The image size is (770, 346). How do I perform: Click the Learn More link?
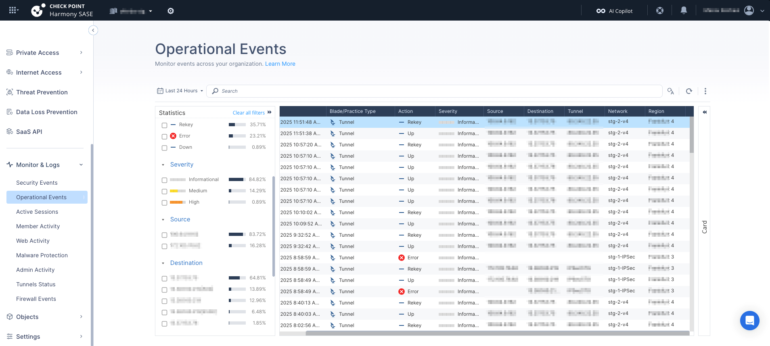(280, 64)
